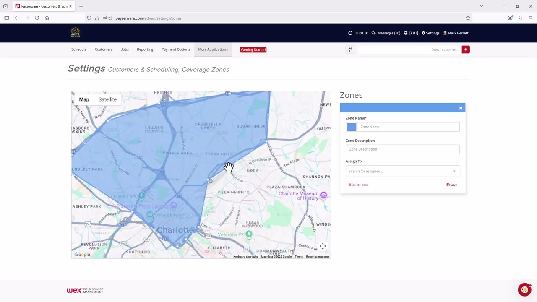The width and height of the screenshot is (537, 302).
Task: Click Delete Zone
Action: (x=358, y=185)
